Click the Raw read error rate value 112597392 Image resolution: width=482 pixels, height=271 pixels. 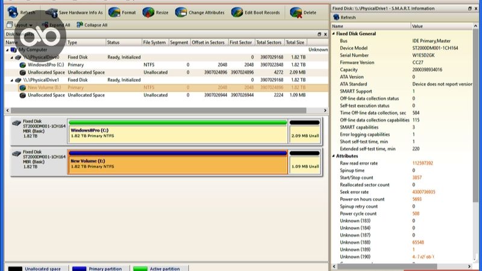423,163
